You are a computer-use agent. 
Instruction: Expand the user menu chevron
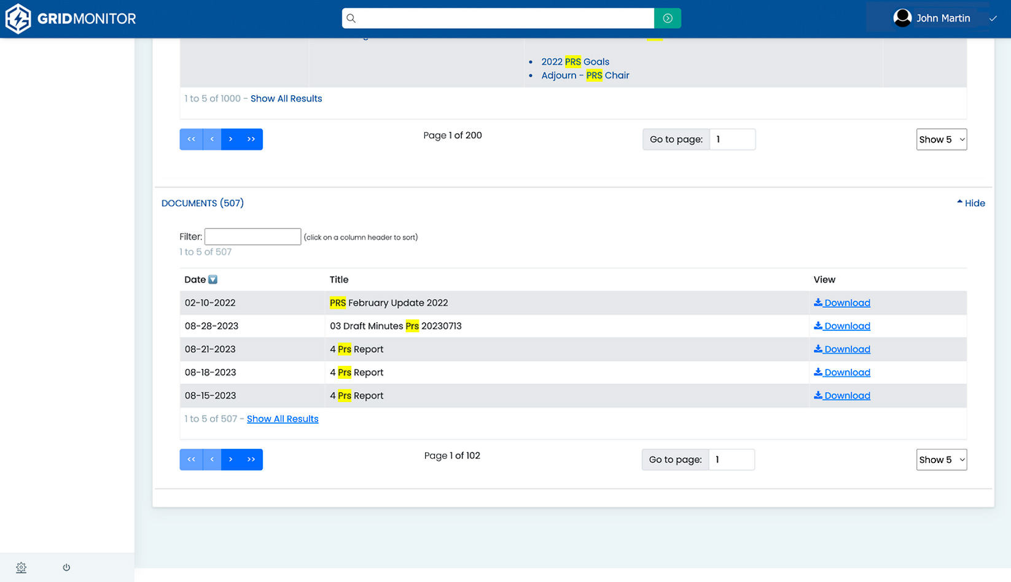coord(993,18)
